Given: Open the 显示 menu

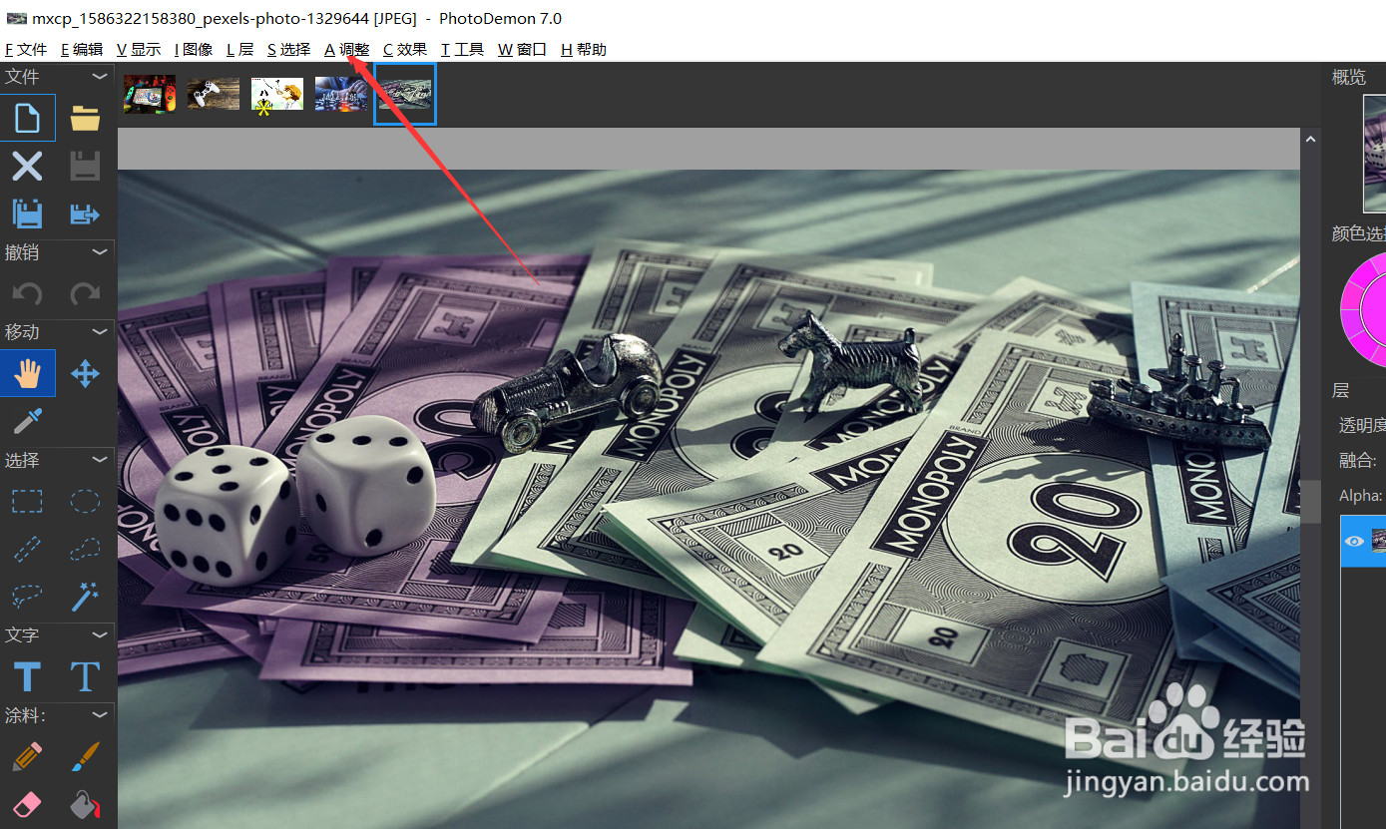Looking at the screenshot, I should pyautogui.click(x=139, y=49).
